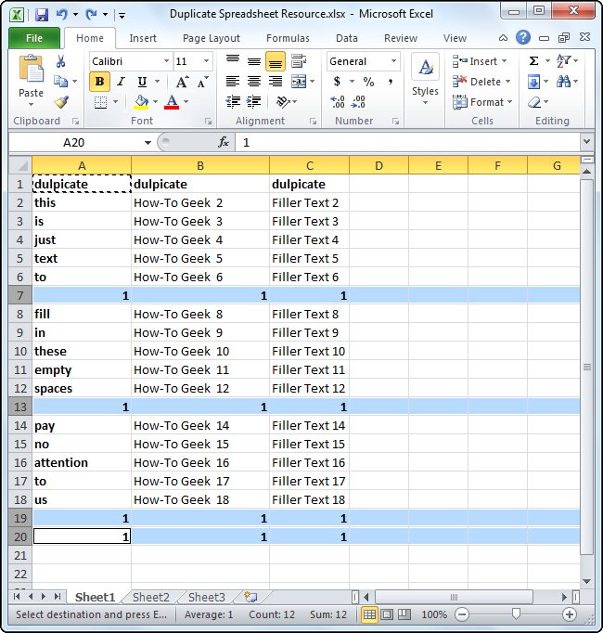Toggle Center text alignment
This screenshot has height=633, width=603.
(x=254, y=81)
